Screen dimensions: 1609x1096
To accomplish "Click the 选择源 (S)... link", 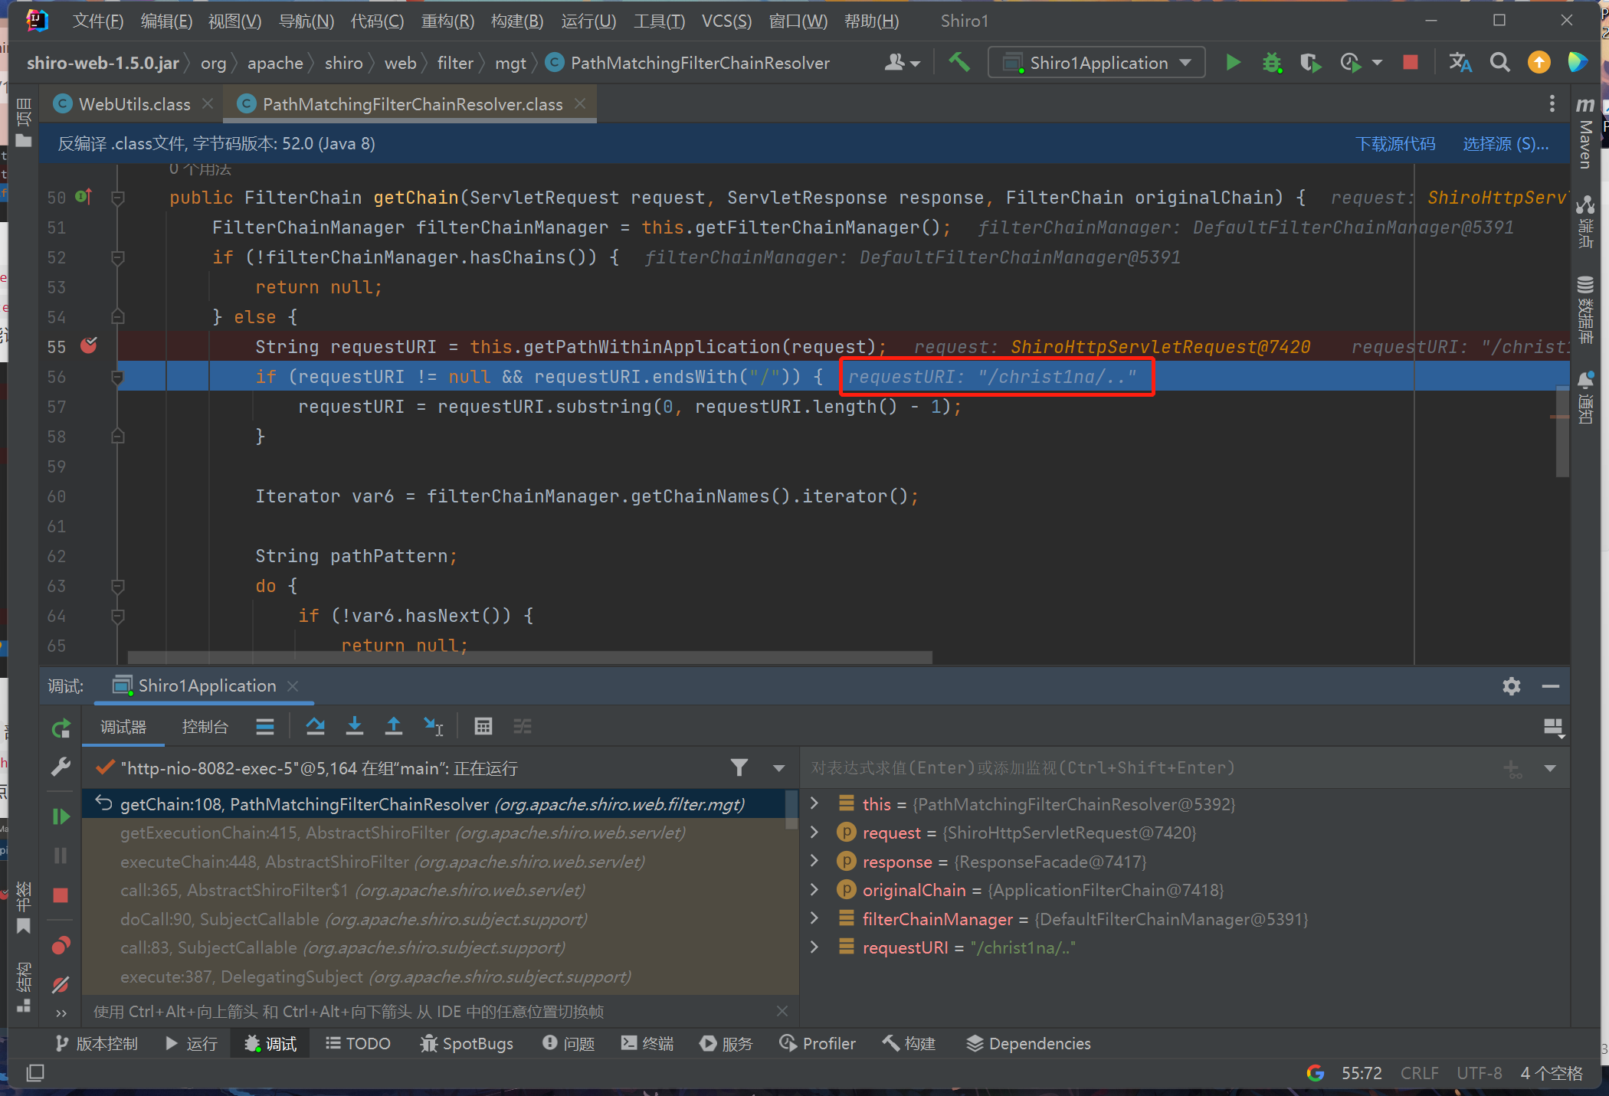I will 1505,144.
